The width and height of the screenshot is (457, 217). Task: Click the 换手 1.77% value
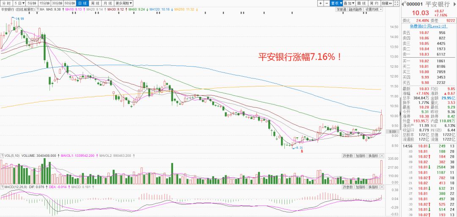(423, 103)
